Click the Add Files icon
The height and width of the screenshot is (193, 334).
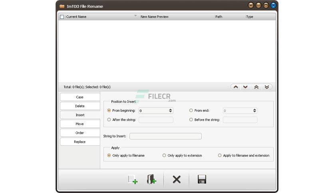point(133,179)
